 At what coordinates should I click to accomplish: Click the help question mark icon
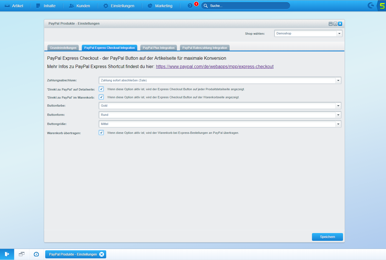pos(190,6)
